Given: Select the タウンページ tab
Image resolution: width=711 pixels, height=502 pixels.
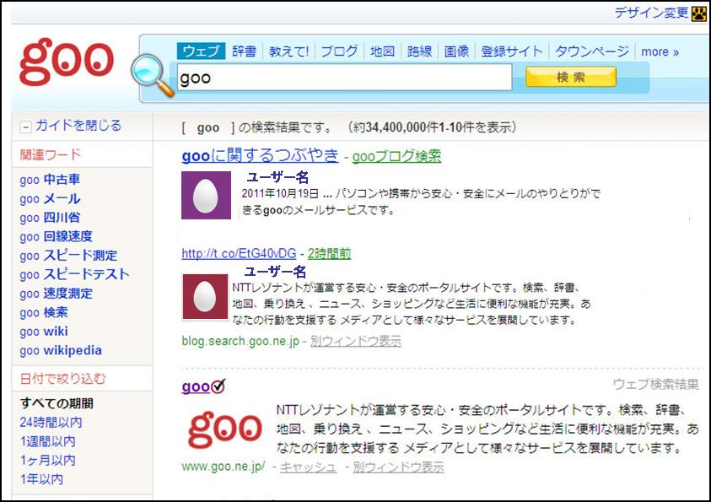Looking at the screenshot, I should coord(592,51).
